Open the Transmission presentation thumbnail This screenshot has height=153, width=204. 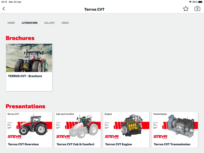click(175, 127)
